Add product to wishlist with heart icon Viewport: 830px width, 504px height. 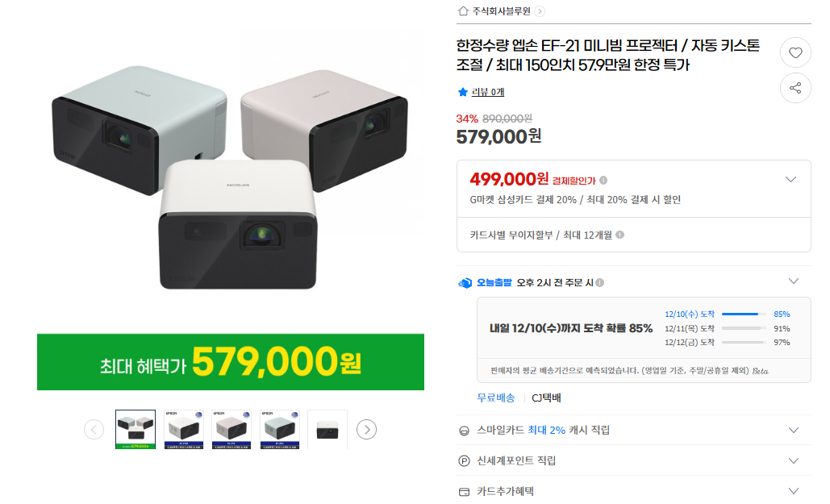pos(795,52)
